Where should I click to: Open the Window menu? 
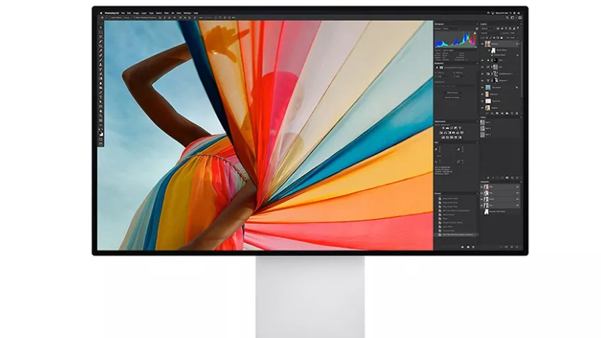click(x=187, y=13)
